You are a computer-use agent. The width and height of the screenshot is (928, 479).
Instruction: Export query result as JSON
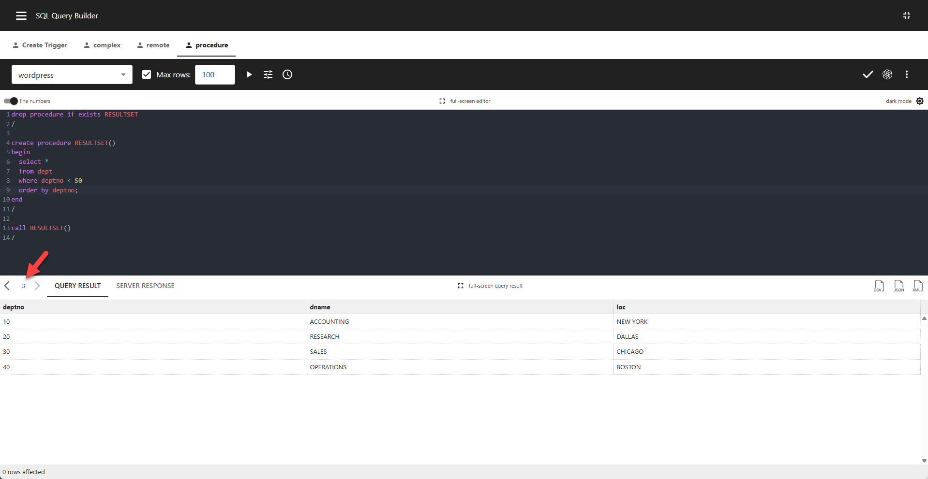pos(898,286)
